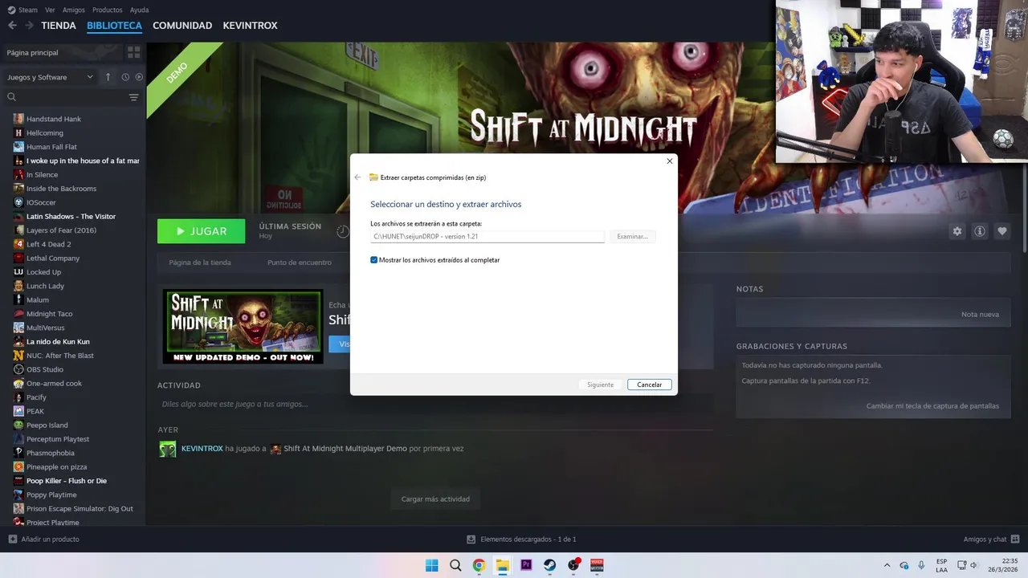This screenshot has height=578, width=1028.
Task: Open game information icon
Action: pos(980,231)
